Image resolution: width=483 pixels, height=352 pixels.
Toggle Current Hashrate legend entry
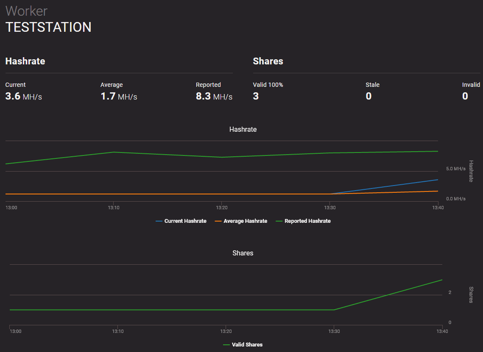(x=181, y=221)
